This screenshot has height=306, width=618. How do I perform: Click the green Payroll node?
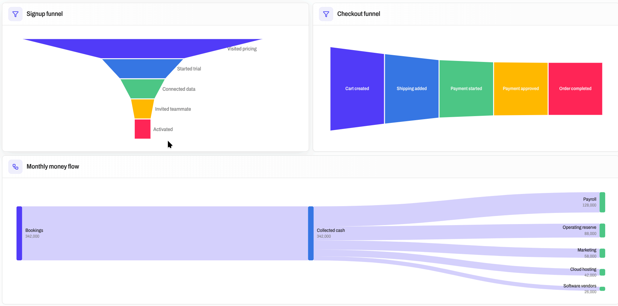point(602,202)
